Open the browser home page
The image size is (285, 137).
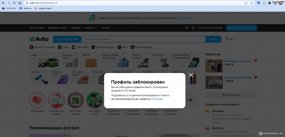coord(20,3)
